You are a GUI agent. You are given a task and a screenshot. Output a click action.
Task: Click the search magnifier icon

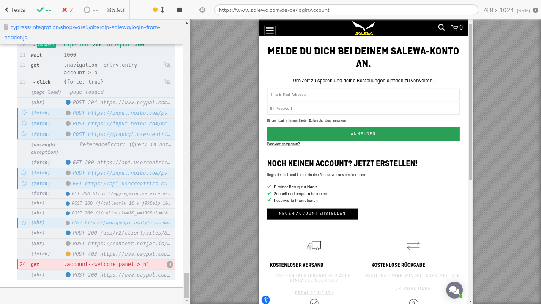pos(441,27)
